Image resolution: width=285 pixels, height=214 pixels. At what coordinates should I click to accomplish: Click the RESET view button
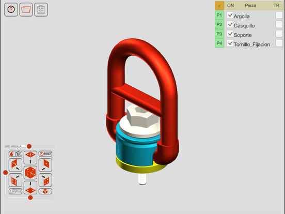tap(45, 154)
